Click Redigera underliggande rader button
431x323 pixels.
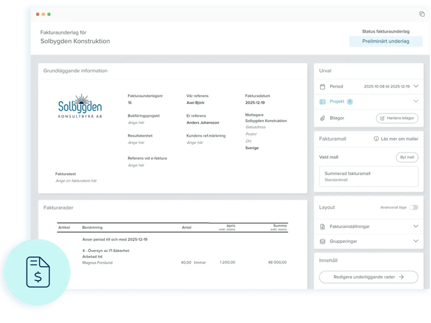coord(369,277)
